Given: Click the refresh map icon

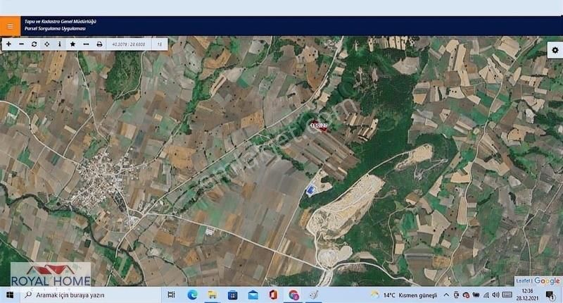Looking at the screenshot, I should pyautogui.click(x=34, y=44).
